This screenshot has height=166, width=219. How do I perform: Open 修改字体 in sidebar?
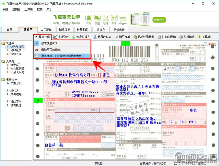(16, 101)
